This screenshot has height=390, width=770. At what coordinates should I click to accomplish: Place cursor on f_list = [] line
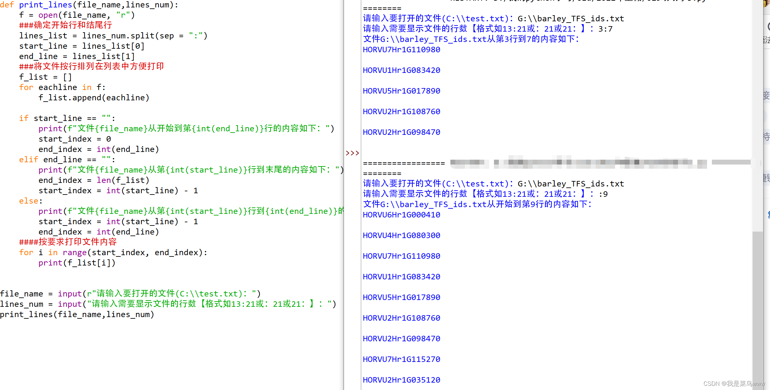point(45,77)
